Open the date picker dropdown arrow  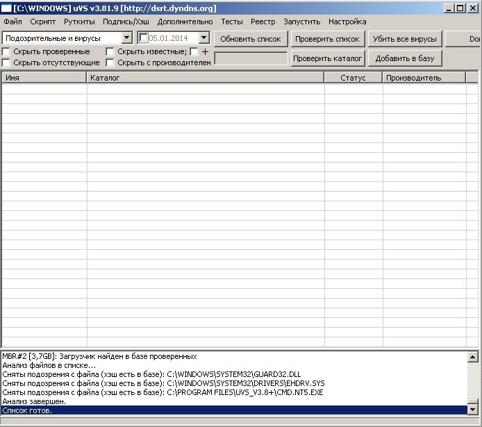coord(203,38)
